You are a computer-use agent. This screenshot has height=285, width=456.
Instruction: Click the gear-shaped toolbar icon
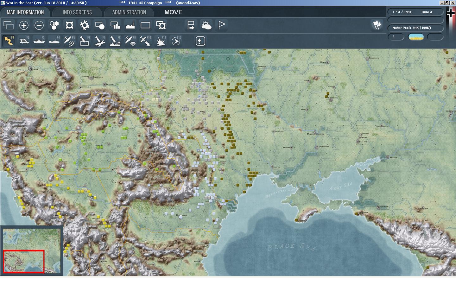[85, 25]
